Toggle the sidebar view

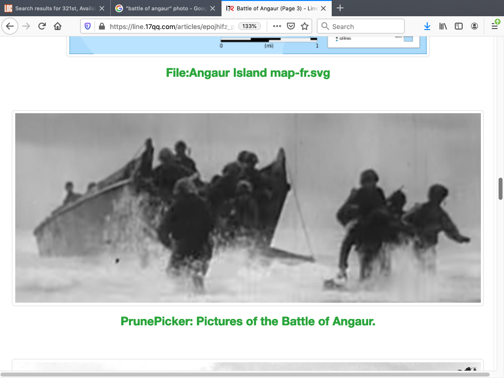pyautogui.click(x=458, y=27)
